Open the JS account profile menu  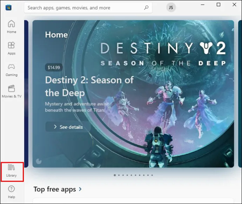(171, 8)
